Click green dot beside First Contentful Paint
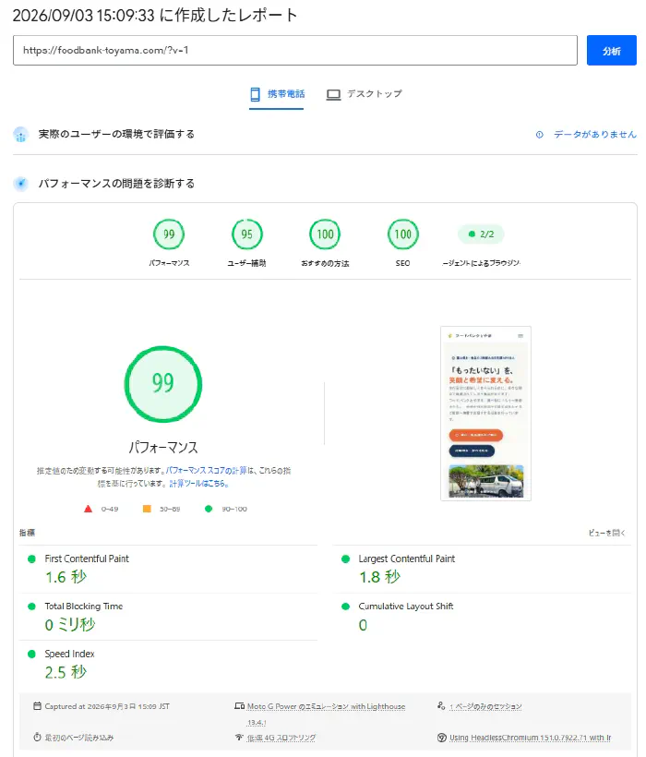 [32, 559]
